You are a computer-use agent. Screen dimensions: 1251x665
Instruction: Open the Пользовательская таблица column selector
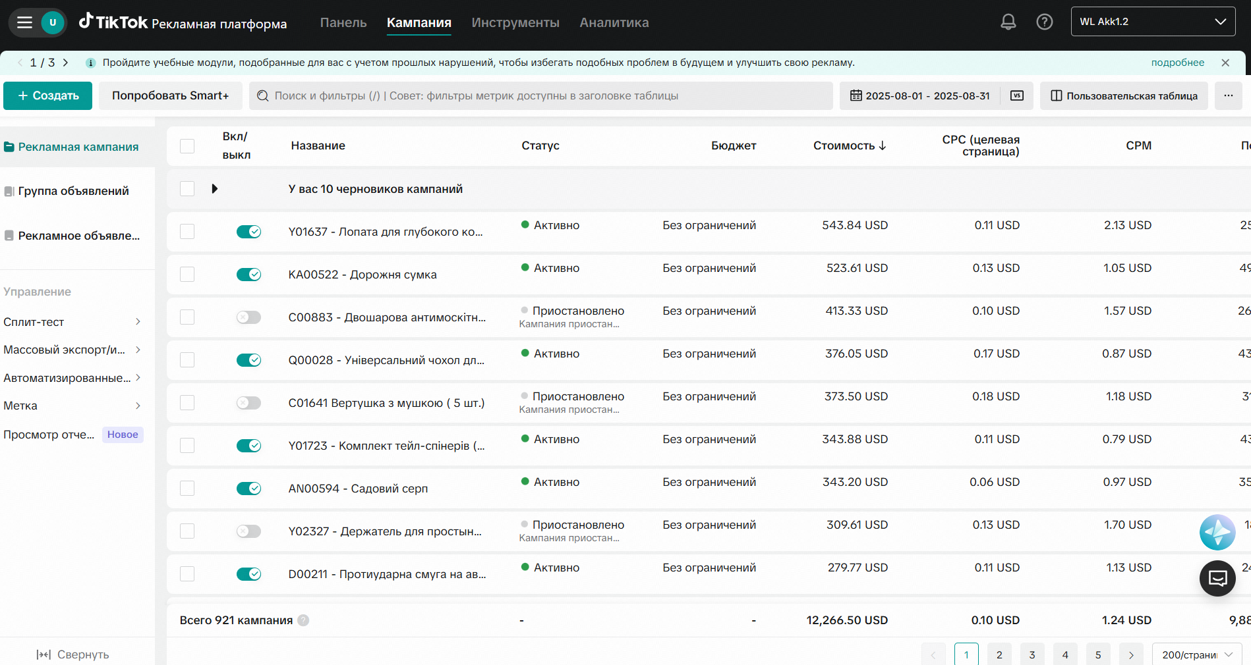[x=1124, y=95]
